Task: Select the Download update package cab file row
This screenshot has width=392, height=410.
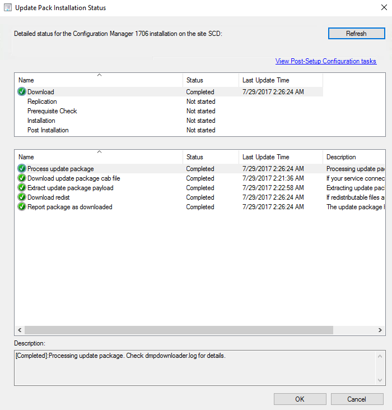Action: [x=200, y=178]
